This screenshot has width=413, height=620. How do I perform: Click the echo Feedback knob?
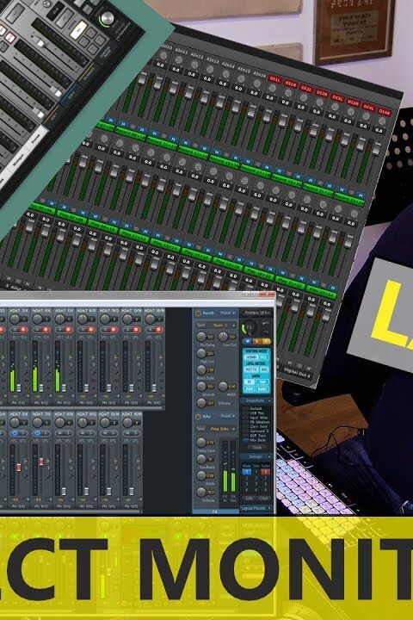point(201,459)
